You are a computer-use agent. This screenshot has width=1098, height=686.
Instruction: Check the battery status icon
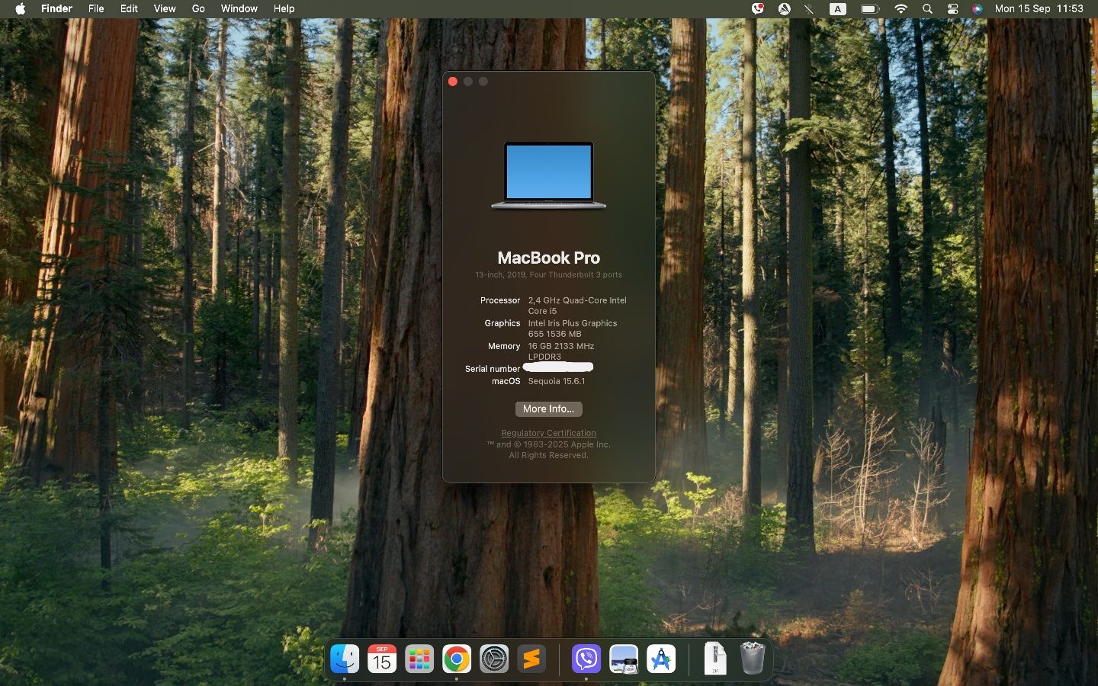point(869,8)
